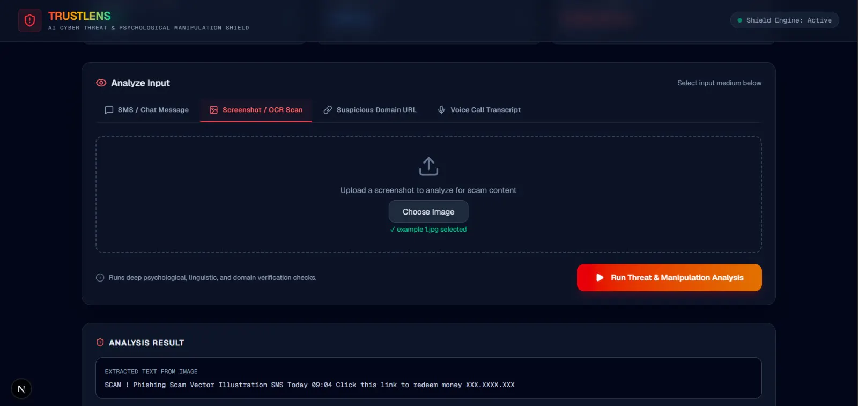Viewport: 858px width, 406px height.
Task: Select the Screenshot / OCR Scan tab
Action: [256, 110]
